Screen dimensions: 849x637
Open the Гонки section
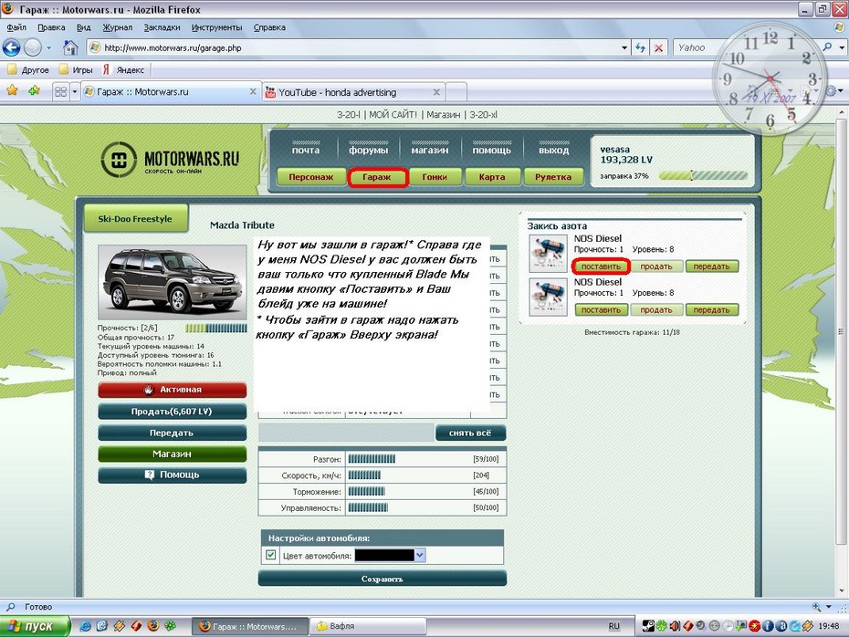point(435,177)
